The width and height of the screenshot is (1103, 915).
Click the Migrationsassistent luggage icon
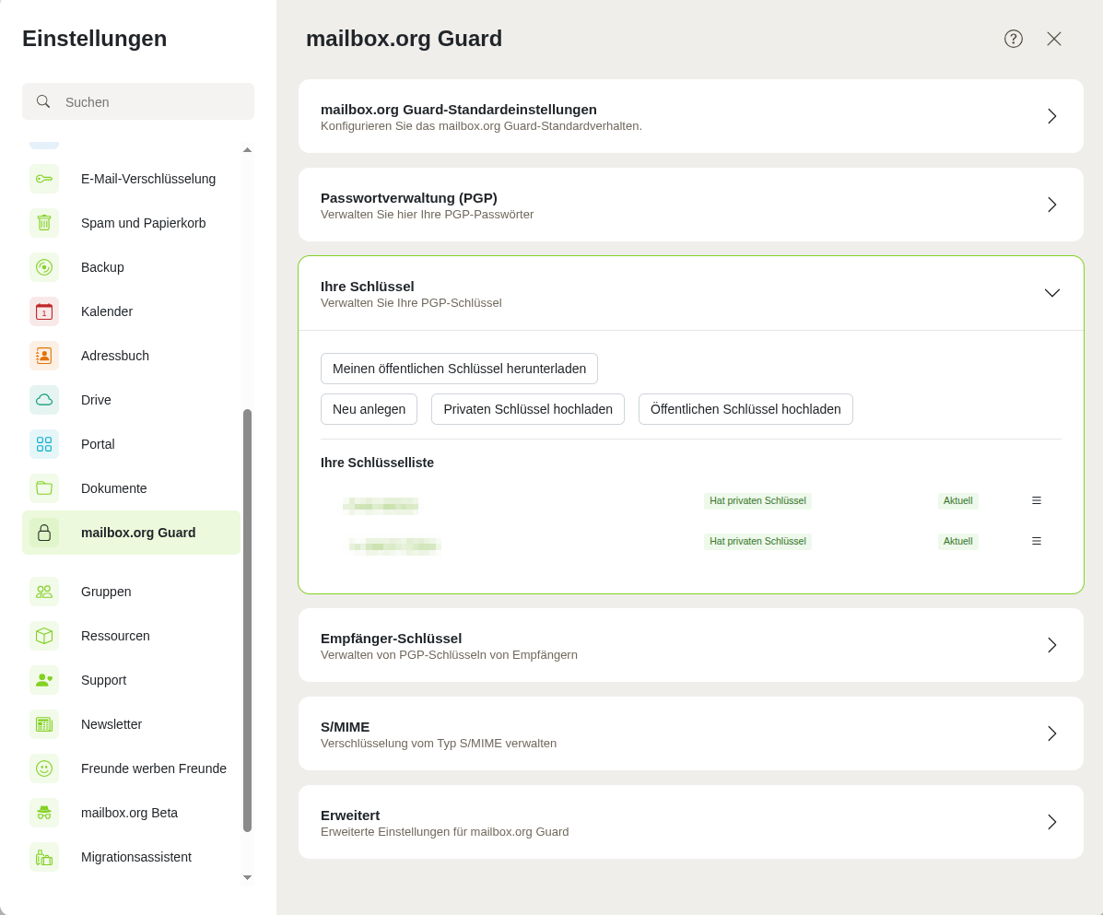coord(44,858)
